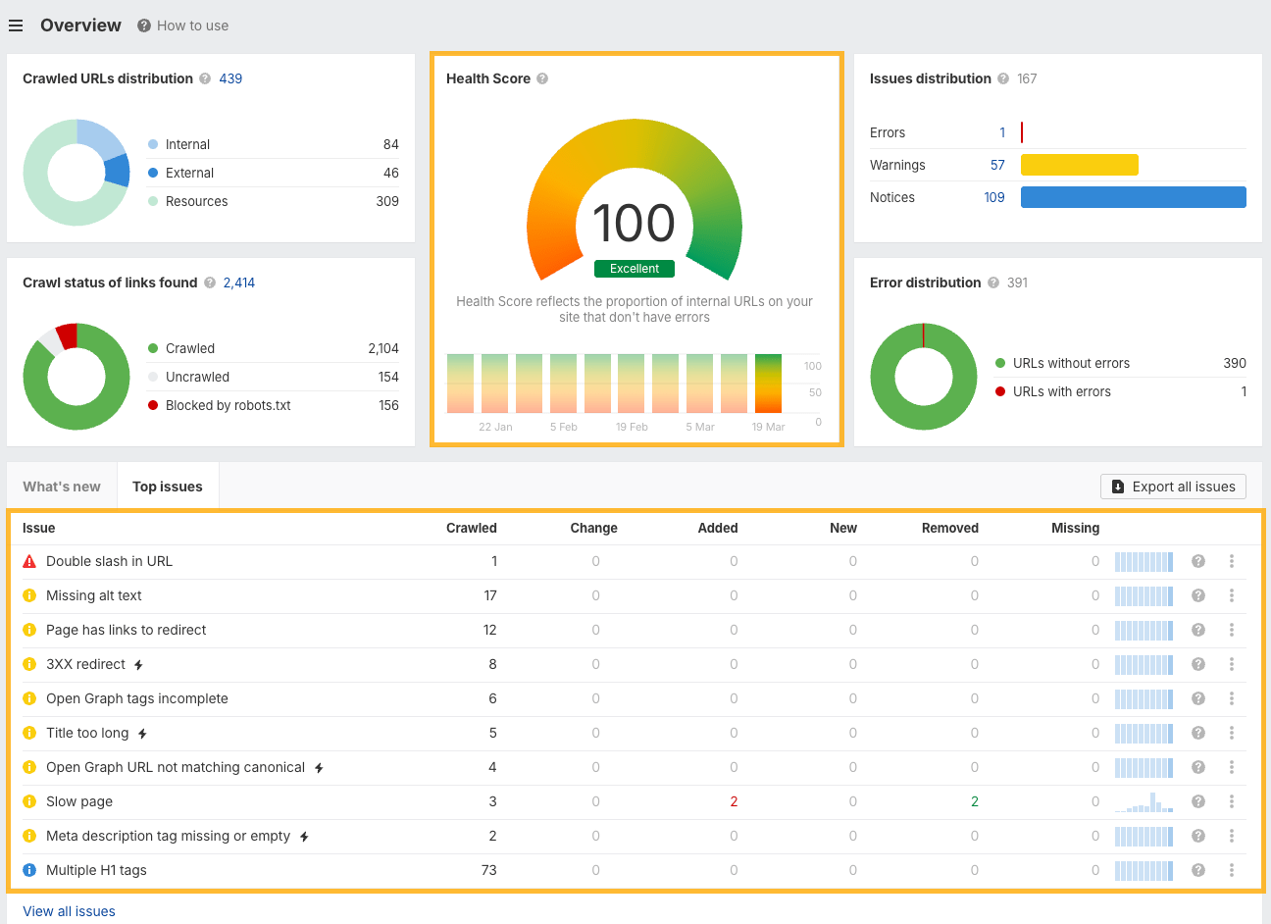This screenshot has height=924, width=1271.
Task: Click the yellow Warnings distribution bar
Action: click(1079, 165)
